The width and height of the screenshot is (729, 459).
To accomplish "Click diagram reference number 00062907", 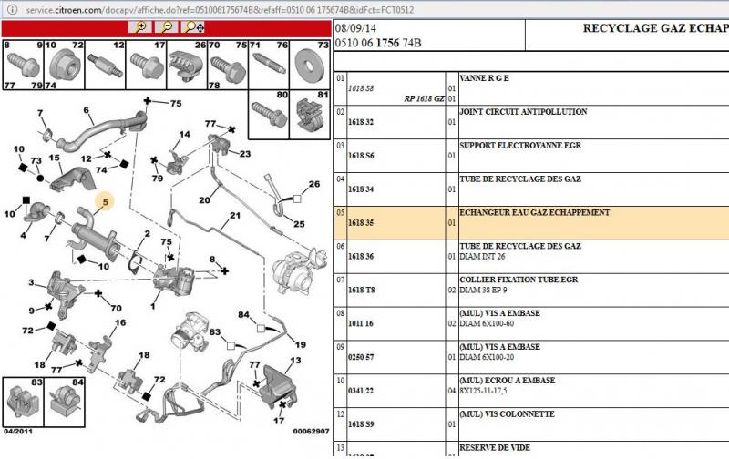I will [311, 432].
